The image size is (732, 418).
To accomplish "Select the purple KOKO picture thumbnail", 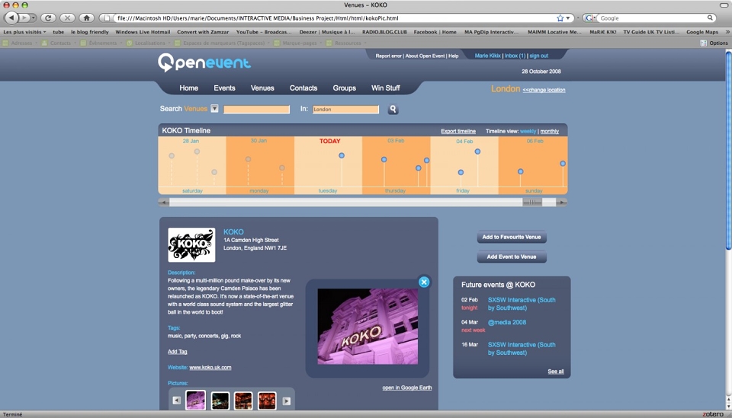I will coord(196,400).
